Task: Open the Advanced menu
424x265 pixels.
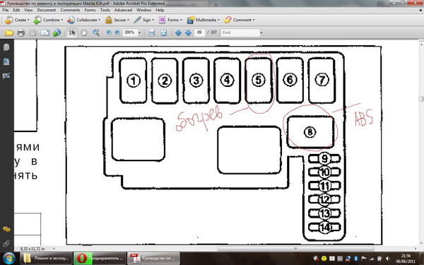Action: [x=123, y=10]
